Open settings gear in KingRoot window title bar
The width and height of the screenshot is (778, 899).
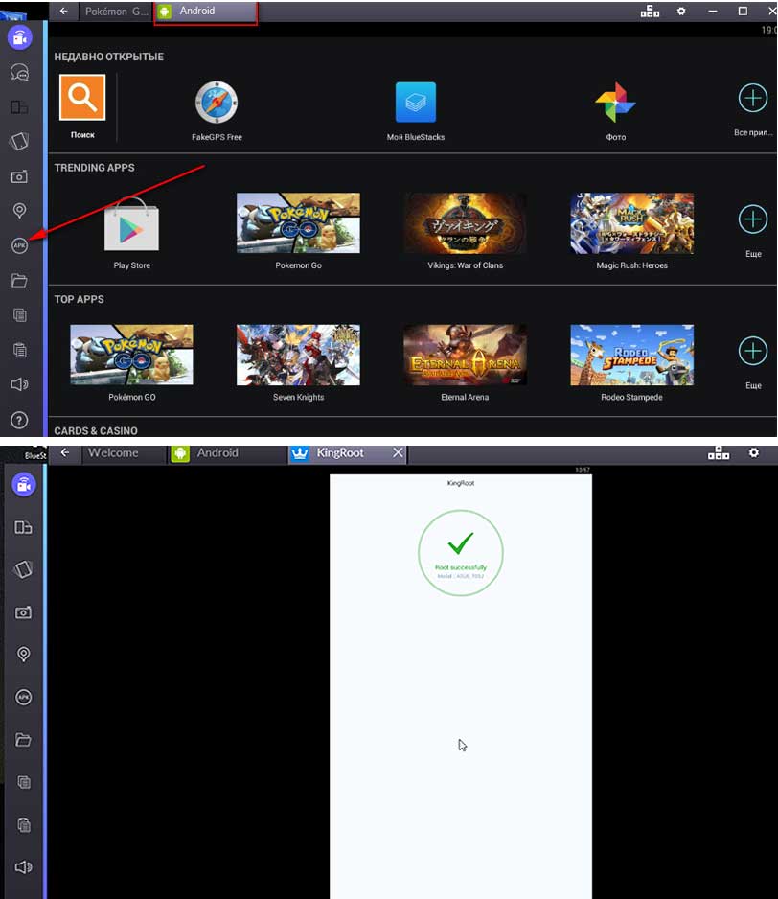754,453
